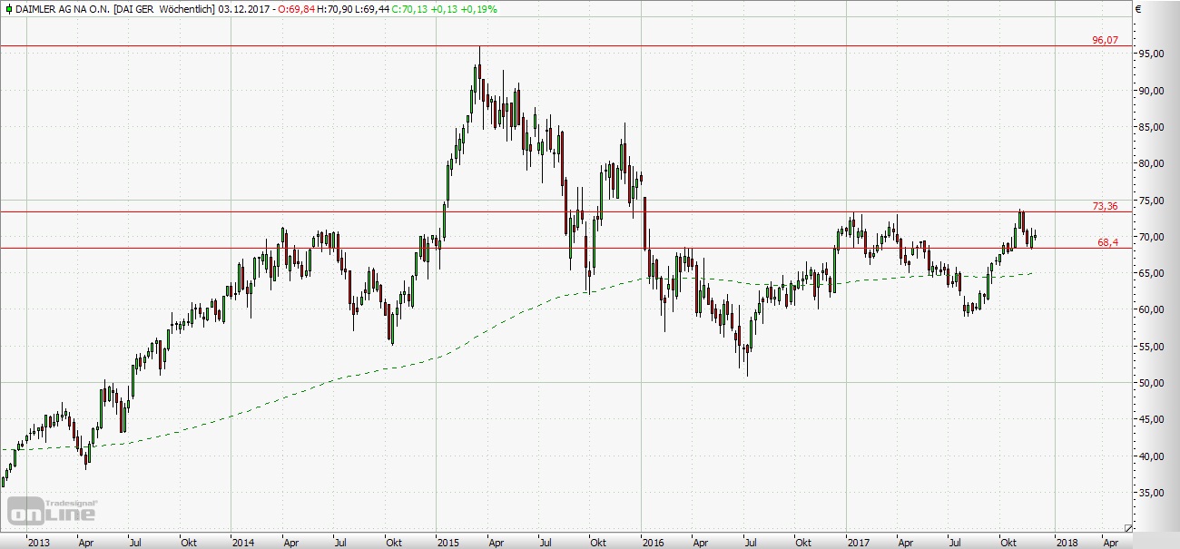Image resolution: width=1180 pixels, height=549 pixels.
Task: Click the 2015 year label on time axis
Action: coord(448,542)
